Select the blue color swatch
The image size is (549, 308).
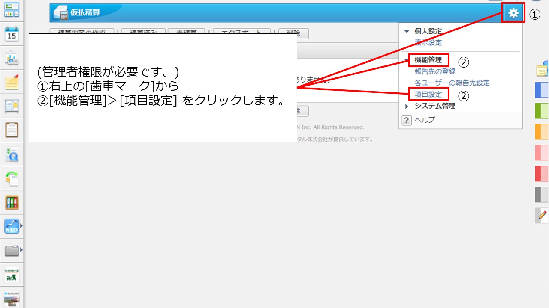[542, 90]
